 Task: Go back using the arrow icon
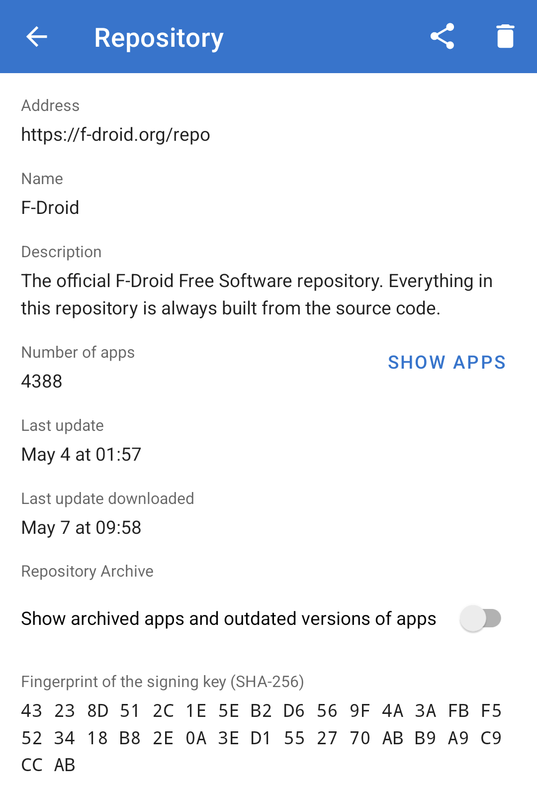[37, 37]
